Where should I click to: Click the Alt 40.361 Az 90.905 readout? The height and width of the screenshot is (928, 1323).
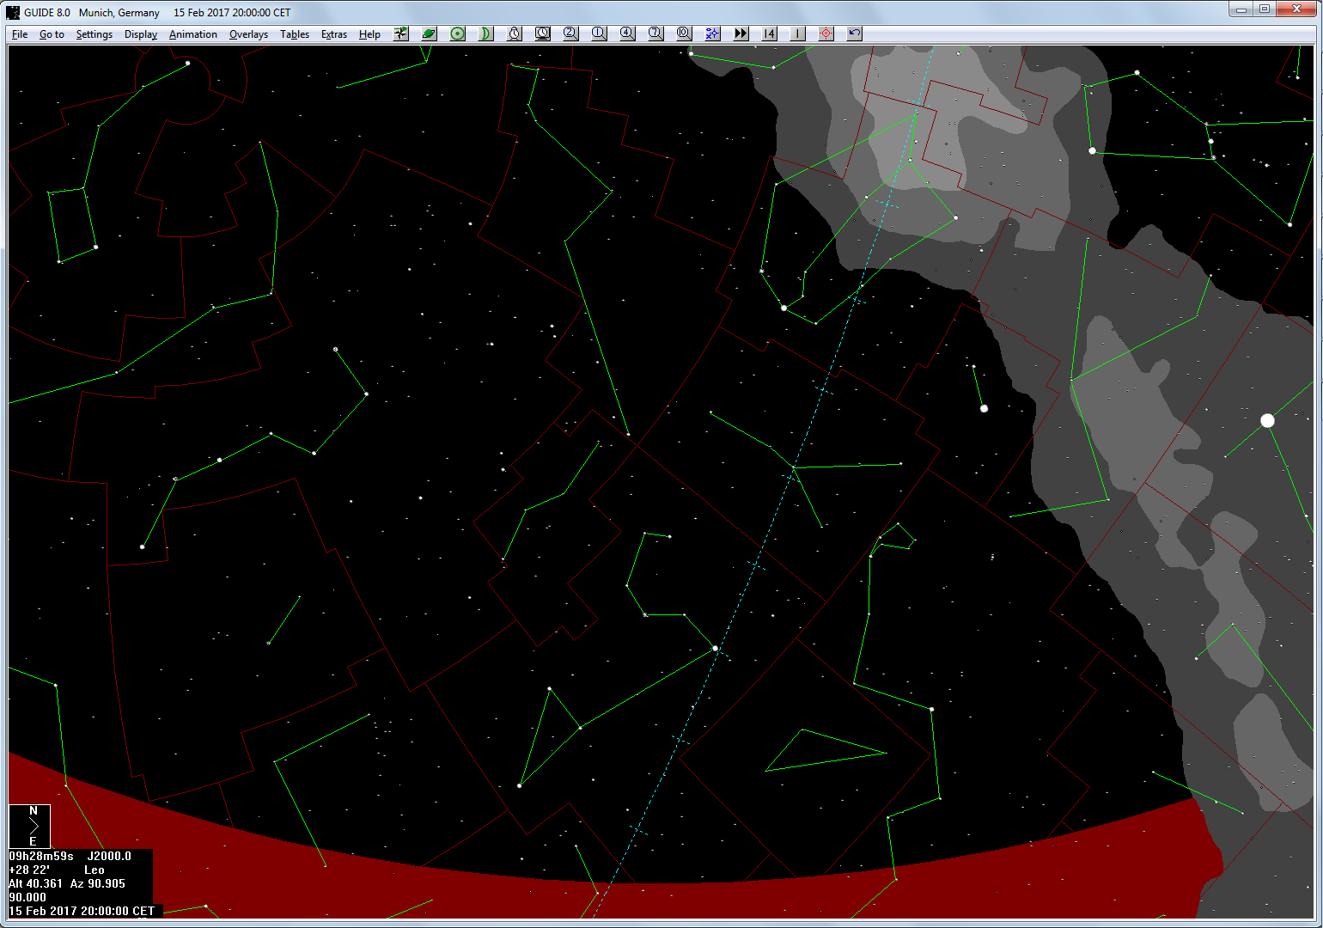pyautogui.click(x=67, y=883)
